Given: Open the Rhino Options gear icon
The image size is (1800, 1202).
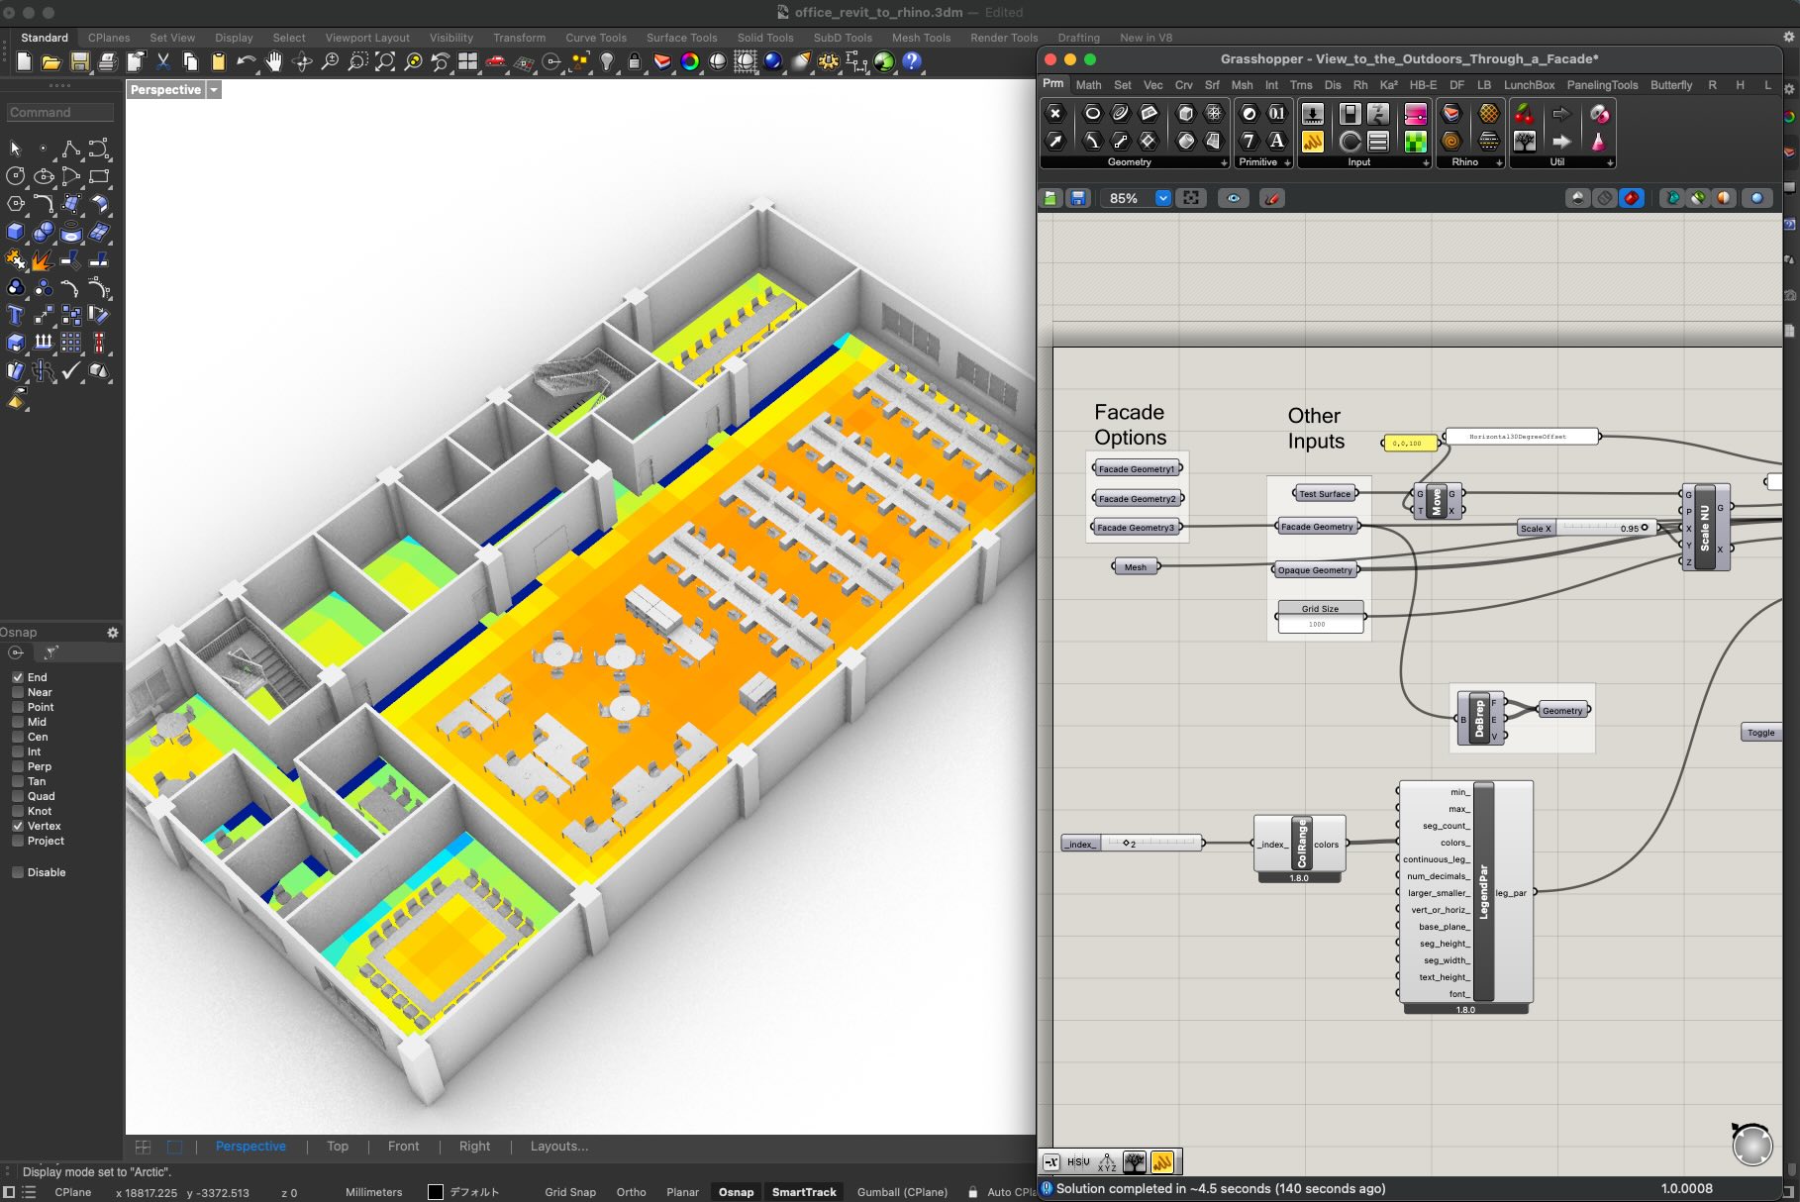Looking at the screenshot, I should coord(829,61).
